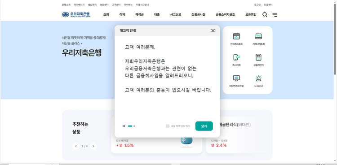The image size is (337, 165).
Task: Select the first popup slide indicator
Action: (130, 126)
